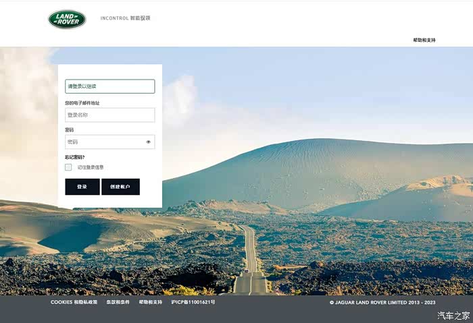Click the 创建帐户 create account button
Image resolution: width=473 pixels, height=323 pixels.
(121, 187)
